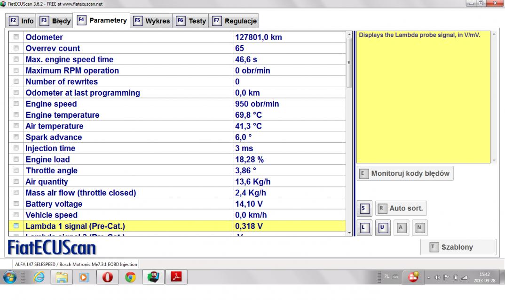Screen dimensions: 505x300
Task: Click the Engine load value 18,28 %
Action: coord(249,159)
